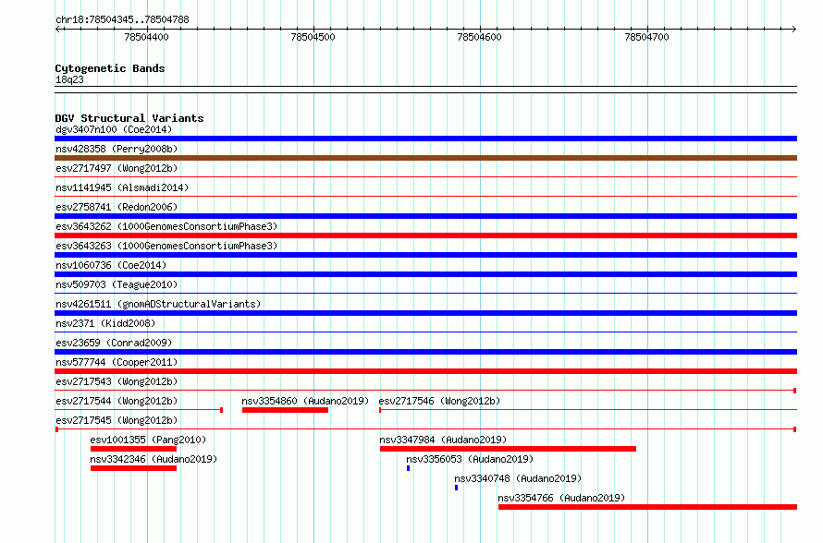Click ruler position 78504700
823x543 pixels.
pyautogui.click(x=646, y=37)
